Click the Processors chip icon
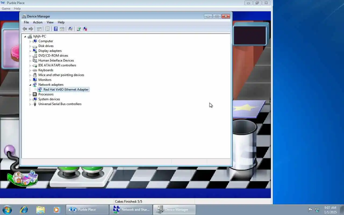344x215 pixels. click(35, 94)
